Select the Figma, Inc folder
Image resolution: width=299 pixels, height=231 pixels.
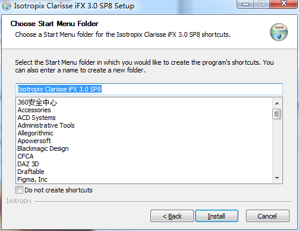point(32,179)
